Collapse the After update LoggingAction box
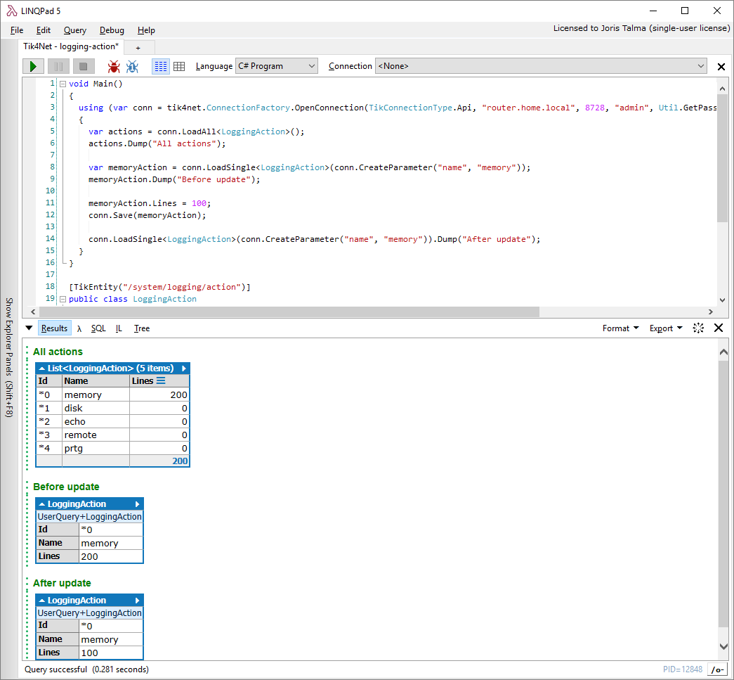 pos(41,601)
